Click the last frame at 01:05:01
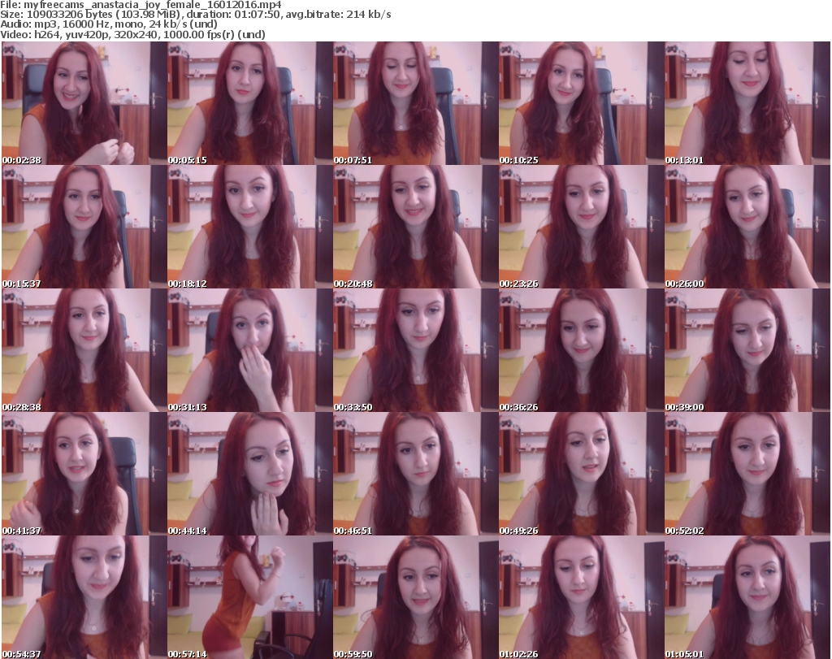The height and width of the screenshot is (659, 832). [747, 597]
